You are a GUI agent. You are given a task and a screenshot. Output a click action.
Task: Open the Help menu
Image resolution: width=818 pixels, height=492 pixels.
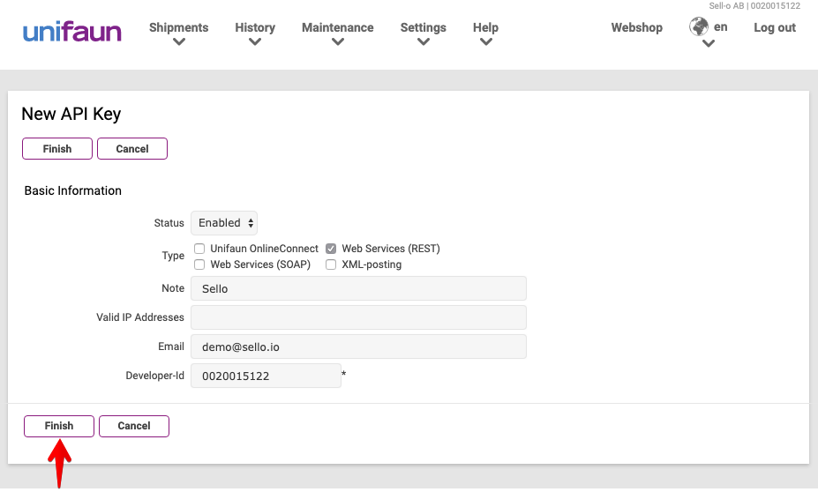coord(485,27)
